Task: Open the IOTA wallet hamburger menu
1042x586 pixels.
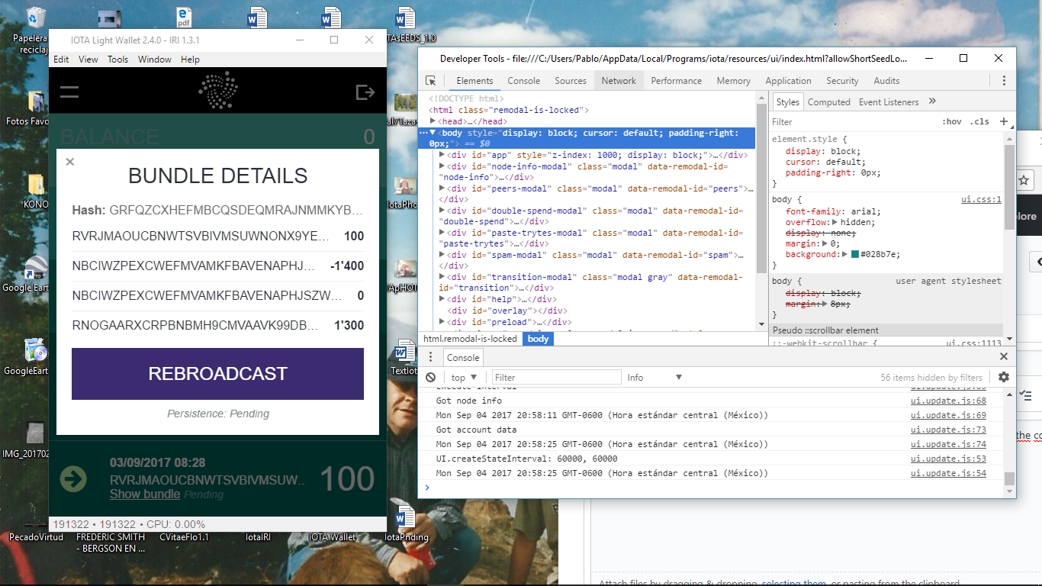Action: pos(70,91)
